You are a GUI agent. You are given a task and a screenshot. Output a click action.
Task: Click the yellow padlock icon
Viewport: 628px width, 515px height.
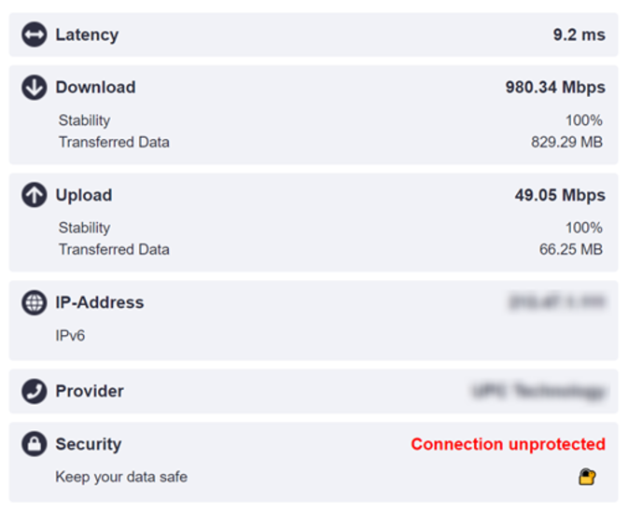click(587, 477)
